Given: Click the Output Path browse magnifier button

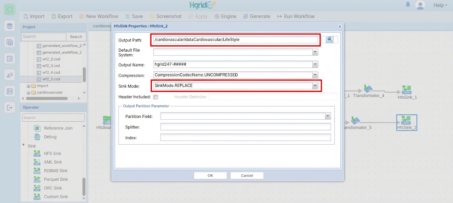Looking at the screenshot, I should coord(329,40).
